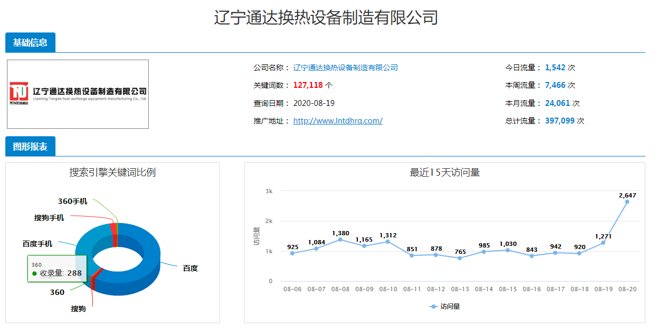The image size is (664, 330).
Task: Click the 收录量: 288 tooltip box
Action: [x=57, y=269]
